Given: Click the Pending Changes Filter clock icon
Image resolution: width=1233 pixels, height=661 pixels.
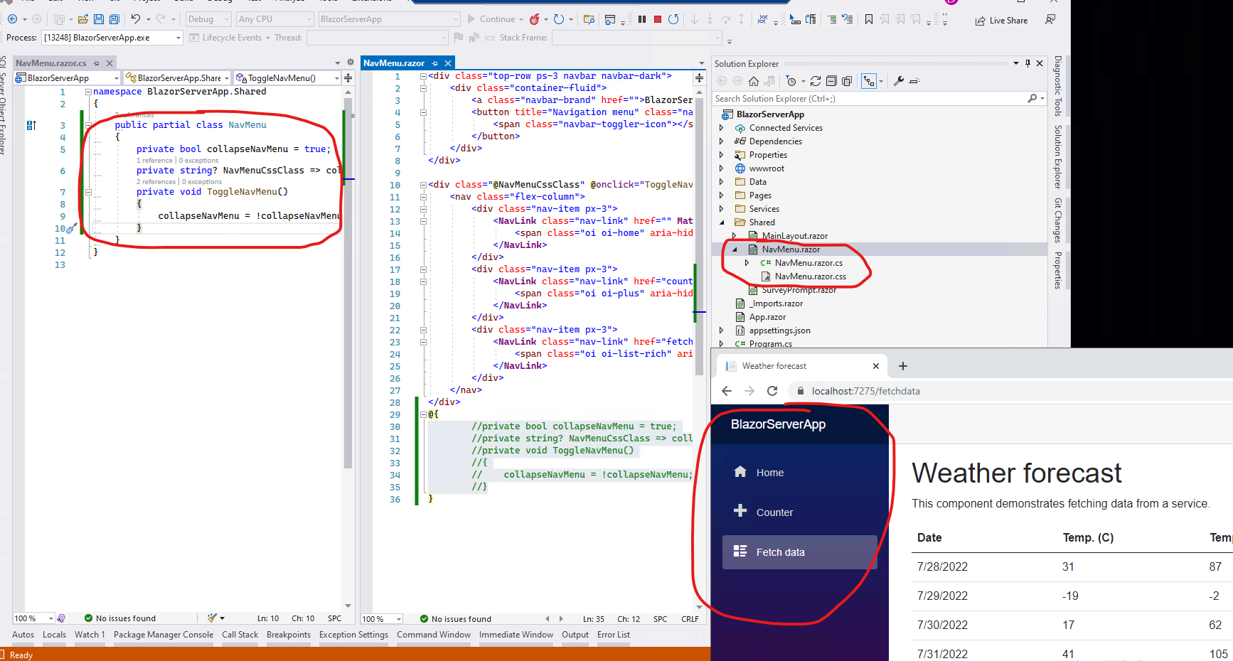Looking at the screenshot, I should click(x=791, y=81).
